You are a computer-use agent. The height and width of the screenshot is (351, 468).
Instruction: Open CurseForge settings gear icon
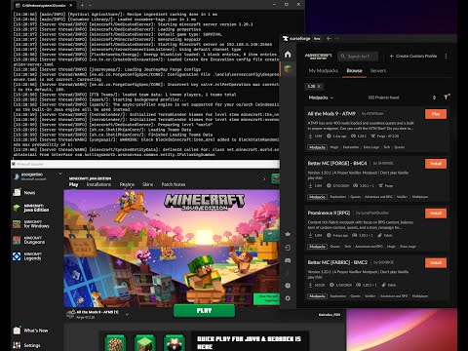[288, 298]
